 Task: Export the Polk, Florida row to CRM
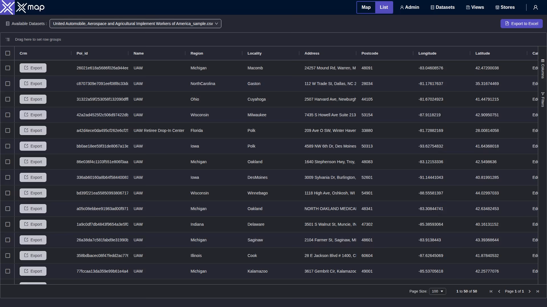click(33, 130)
